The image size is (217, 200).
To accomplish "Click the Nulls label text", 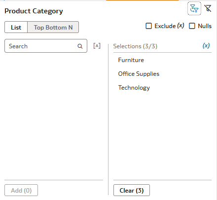I will point(205,26).
